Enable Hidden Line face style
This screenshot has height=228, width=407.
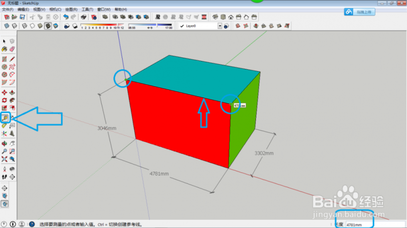coord(32,26)
